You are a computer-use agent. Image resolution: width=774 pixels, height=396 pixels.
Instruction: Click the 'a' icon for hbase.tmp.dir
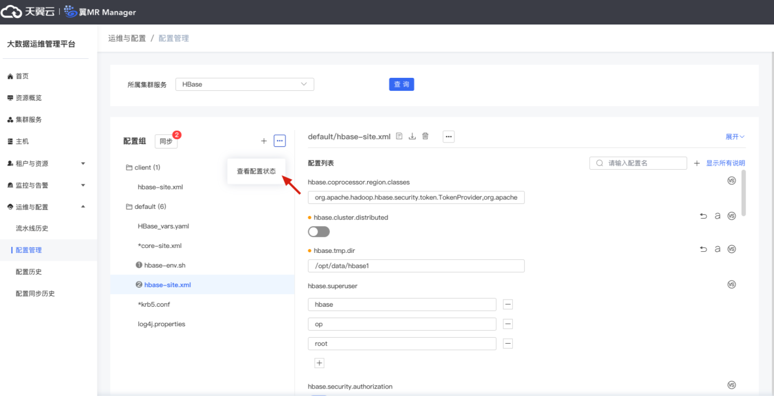click(x=718, y=249)
